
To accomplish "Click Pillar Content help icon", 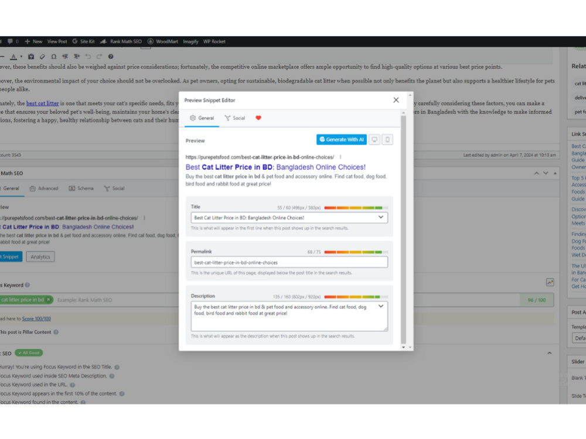I will tap(56, 332).
